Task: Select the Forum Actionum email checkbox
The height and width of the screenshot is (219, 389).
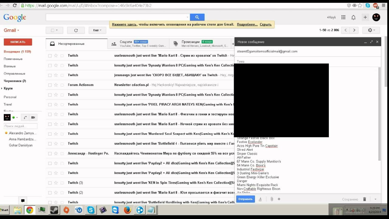Action: point(50,85)
